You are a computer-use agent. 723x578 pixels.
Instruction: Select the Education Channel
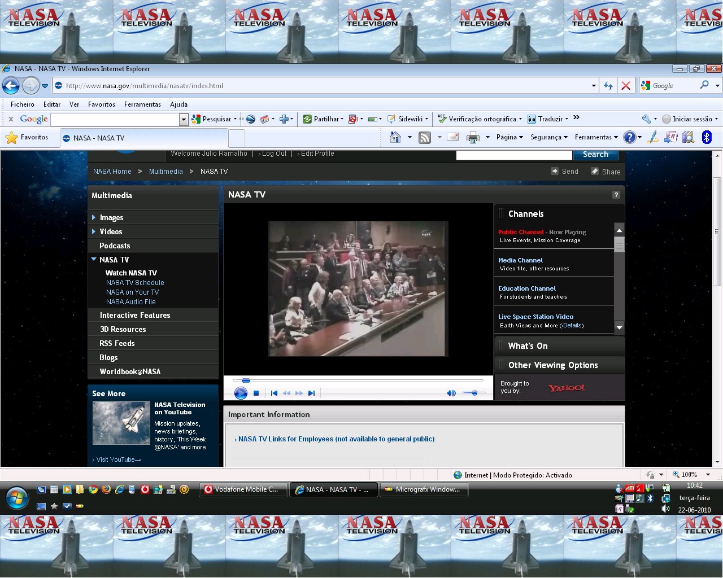527,288
